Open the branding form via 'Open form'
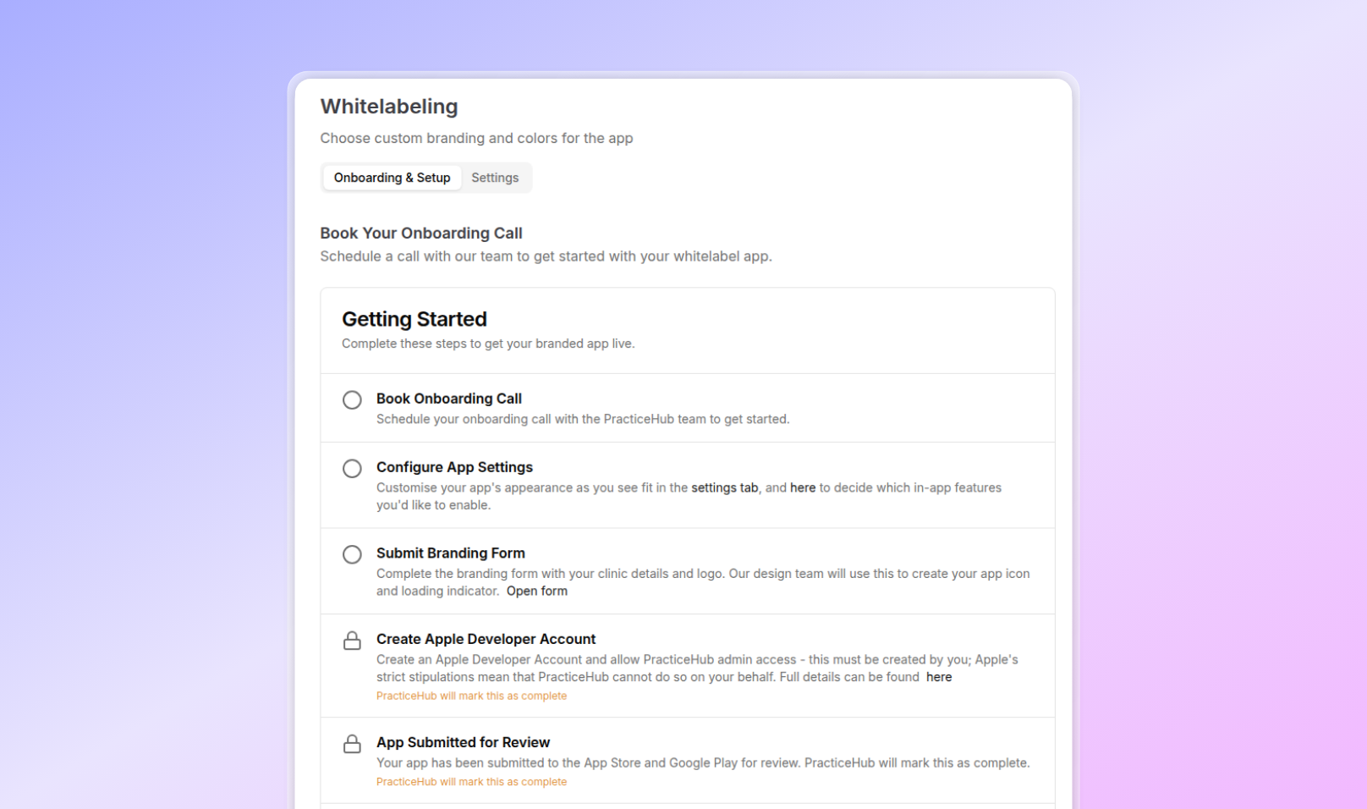Image resolution: width=1367 pixels, height=809 pixels. [x=536, y=591]
